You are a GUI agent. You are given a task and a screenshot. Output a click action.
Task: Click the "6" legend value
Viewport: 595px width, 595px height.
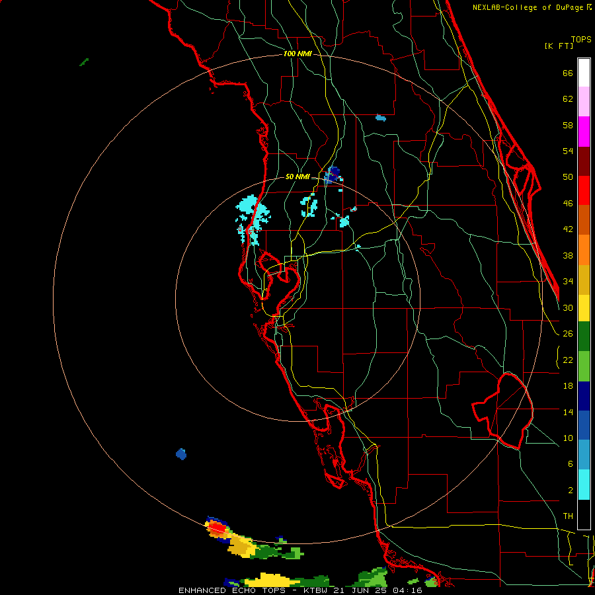point(570,464)
